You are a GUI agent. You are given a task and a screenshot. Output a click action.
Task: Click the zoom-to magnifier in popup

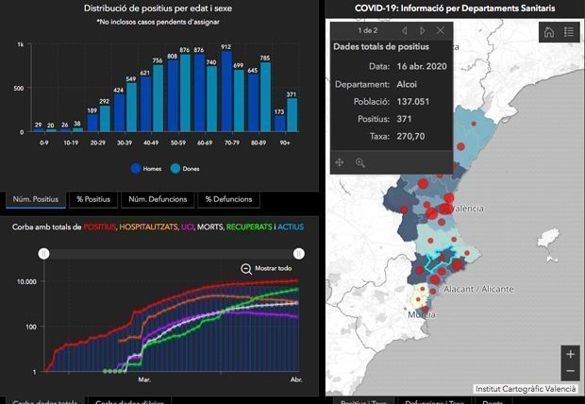coord(360,162)
